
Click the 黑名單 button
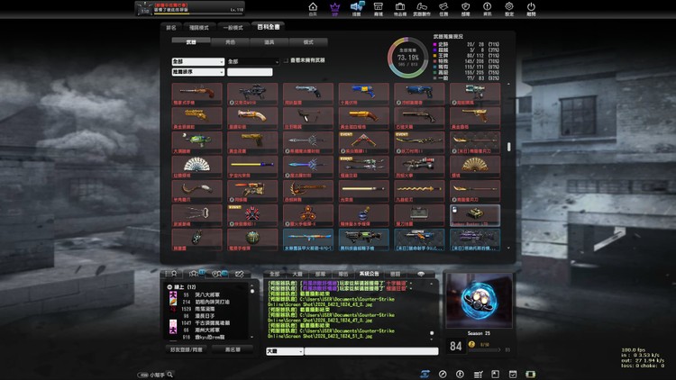(x=232, y=348)
